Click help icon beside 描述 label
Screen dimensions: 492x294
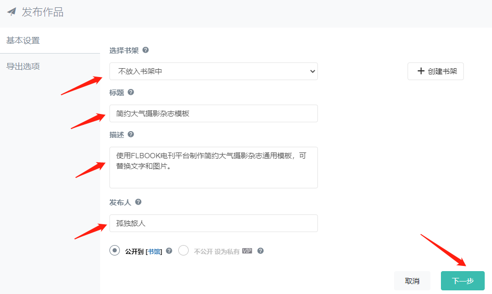pos(131,134)
